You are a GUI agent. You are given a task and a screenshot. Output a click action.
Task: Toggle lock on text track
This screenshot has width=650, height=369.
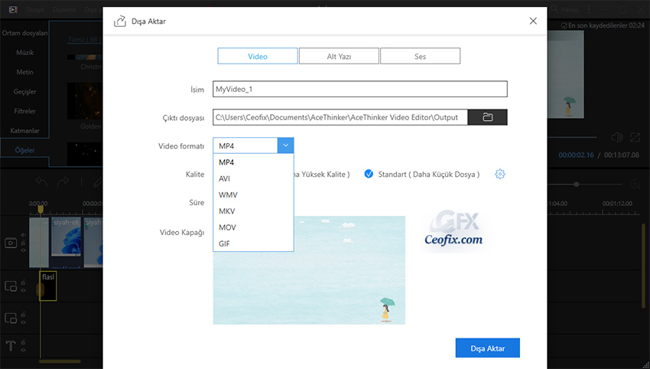tap(24, 342)
